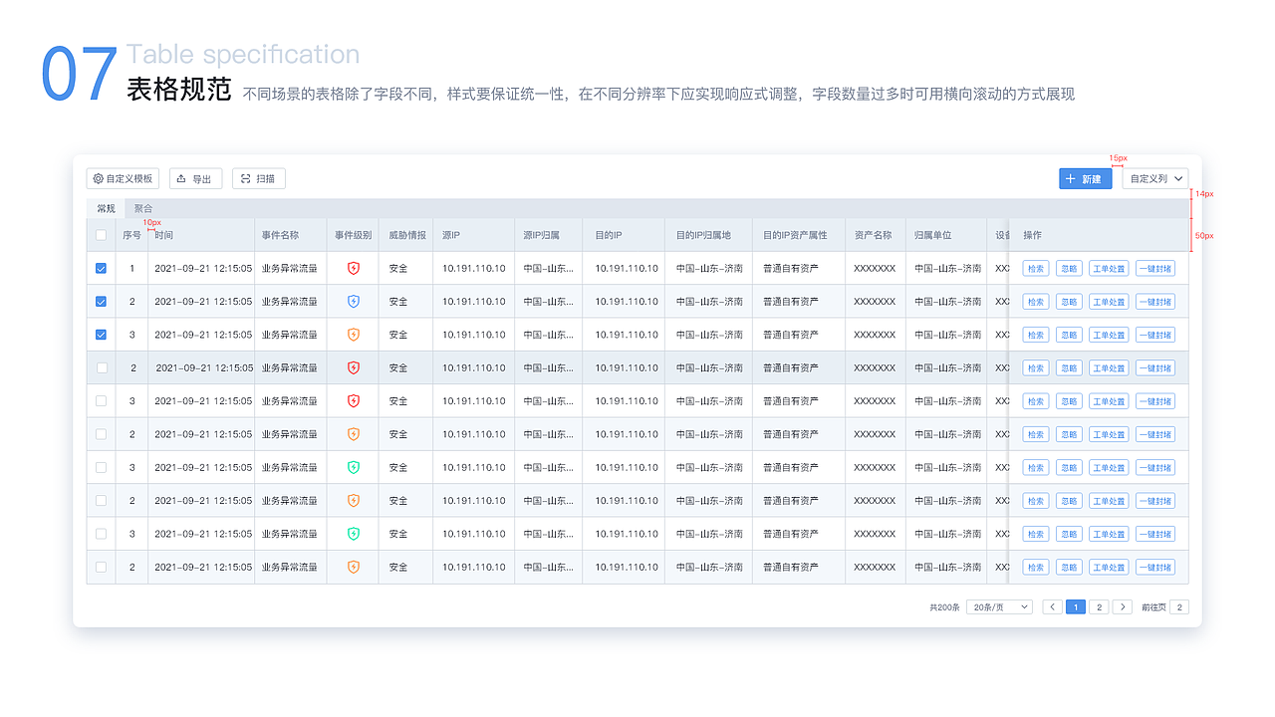Click 普通自有资产 in row 序号 1
This screenshot has height=717, width=1275.
click(x=791, y=269)
